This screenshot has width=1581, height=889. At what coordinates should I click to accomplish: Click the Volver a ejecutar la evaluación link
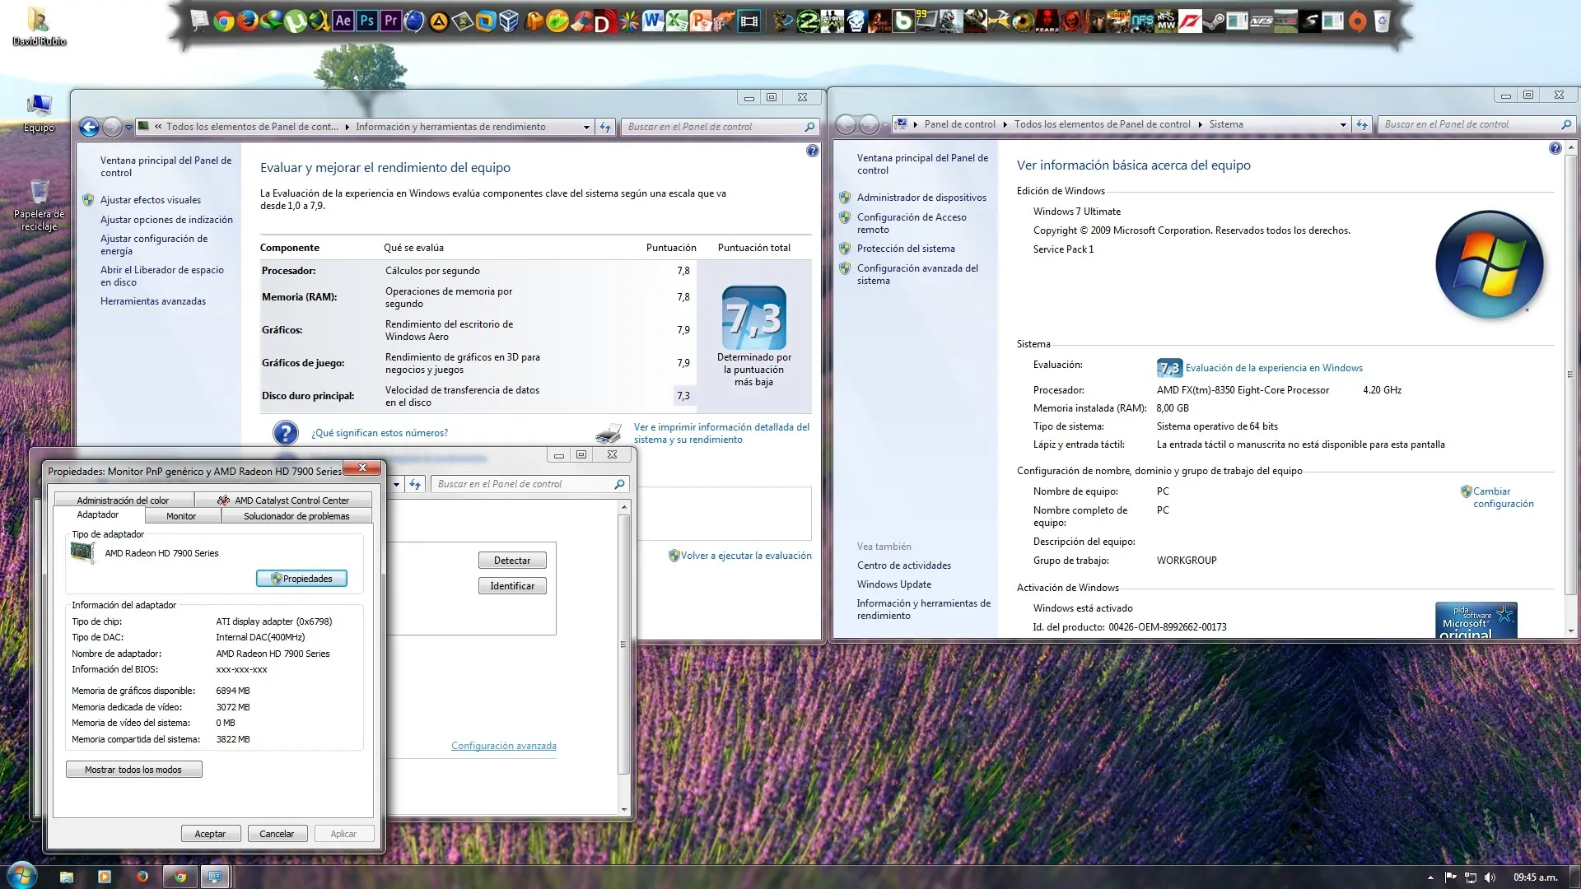pos(745,556)
